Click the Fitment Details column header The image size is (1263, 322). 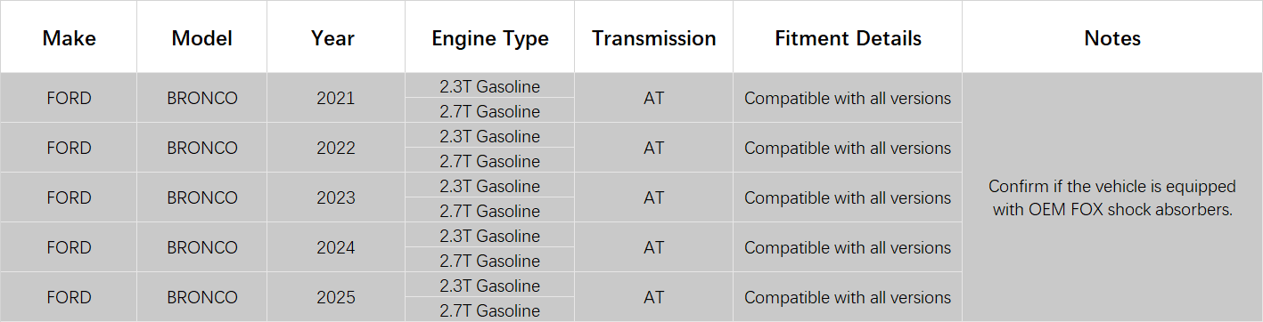pyautogui.click(x=848, y=37)
